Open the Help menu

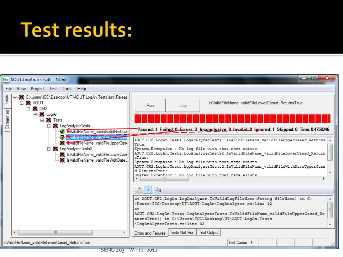click(x=82, y=88)
